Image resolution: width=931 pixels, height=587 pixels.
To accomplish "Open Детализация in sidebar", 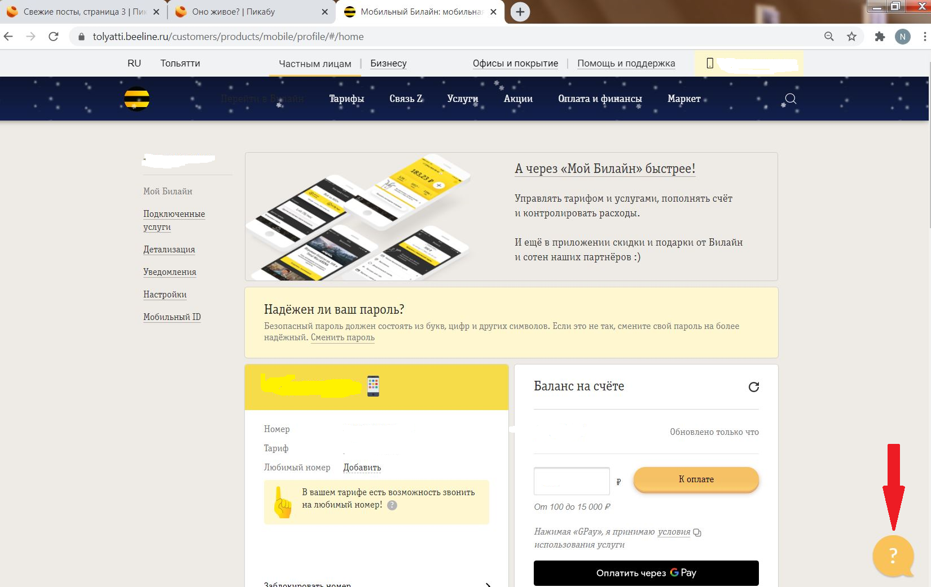I will pyautogui.click(x=169, y=250).
